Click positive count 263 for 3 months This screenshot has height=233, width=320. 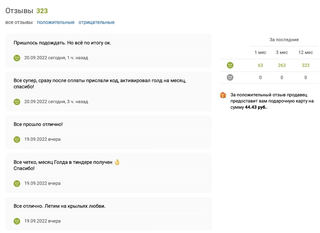282,65
